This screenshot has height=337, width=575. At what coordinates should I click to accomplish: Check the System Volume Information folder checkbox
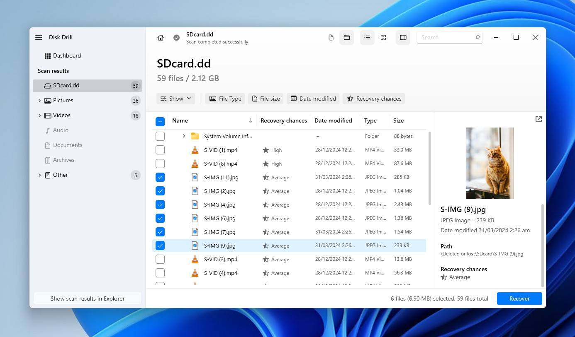click(160, 136)
